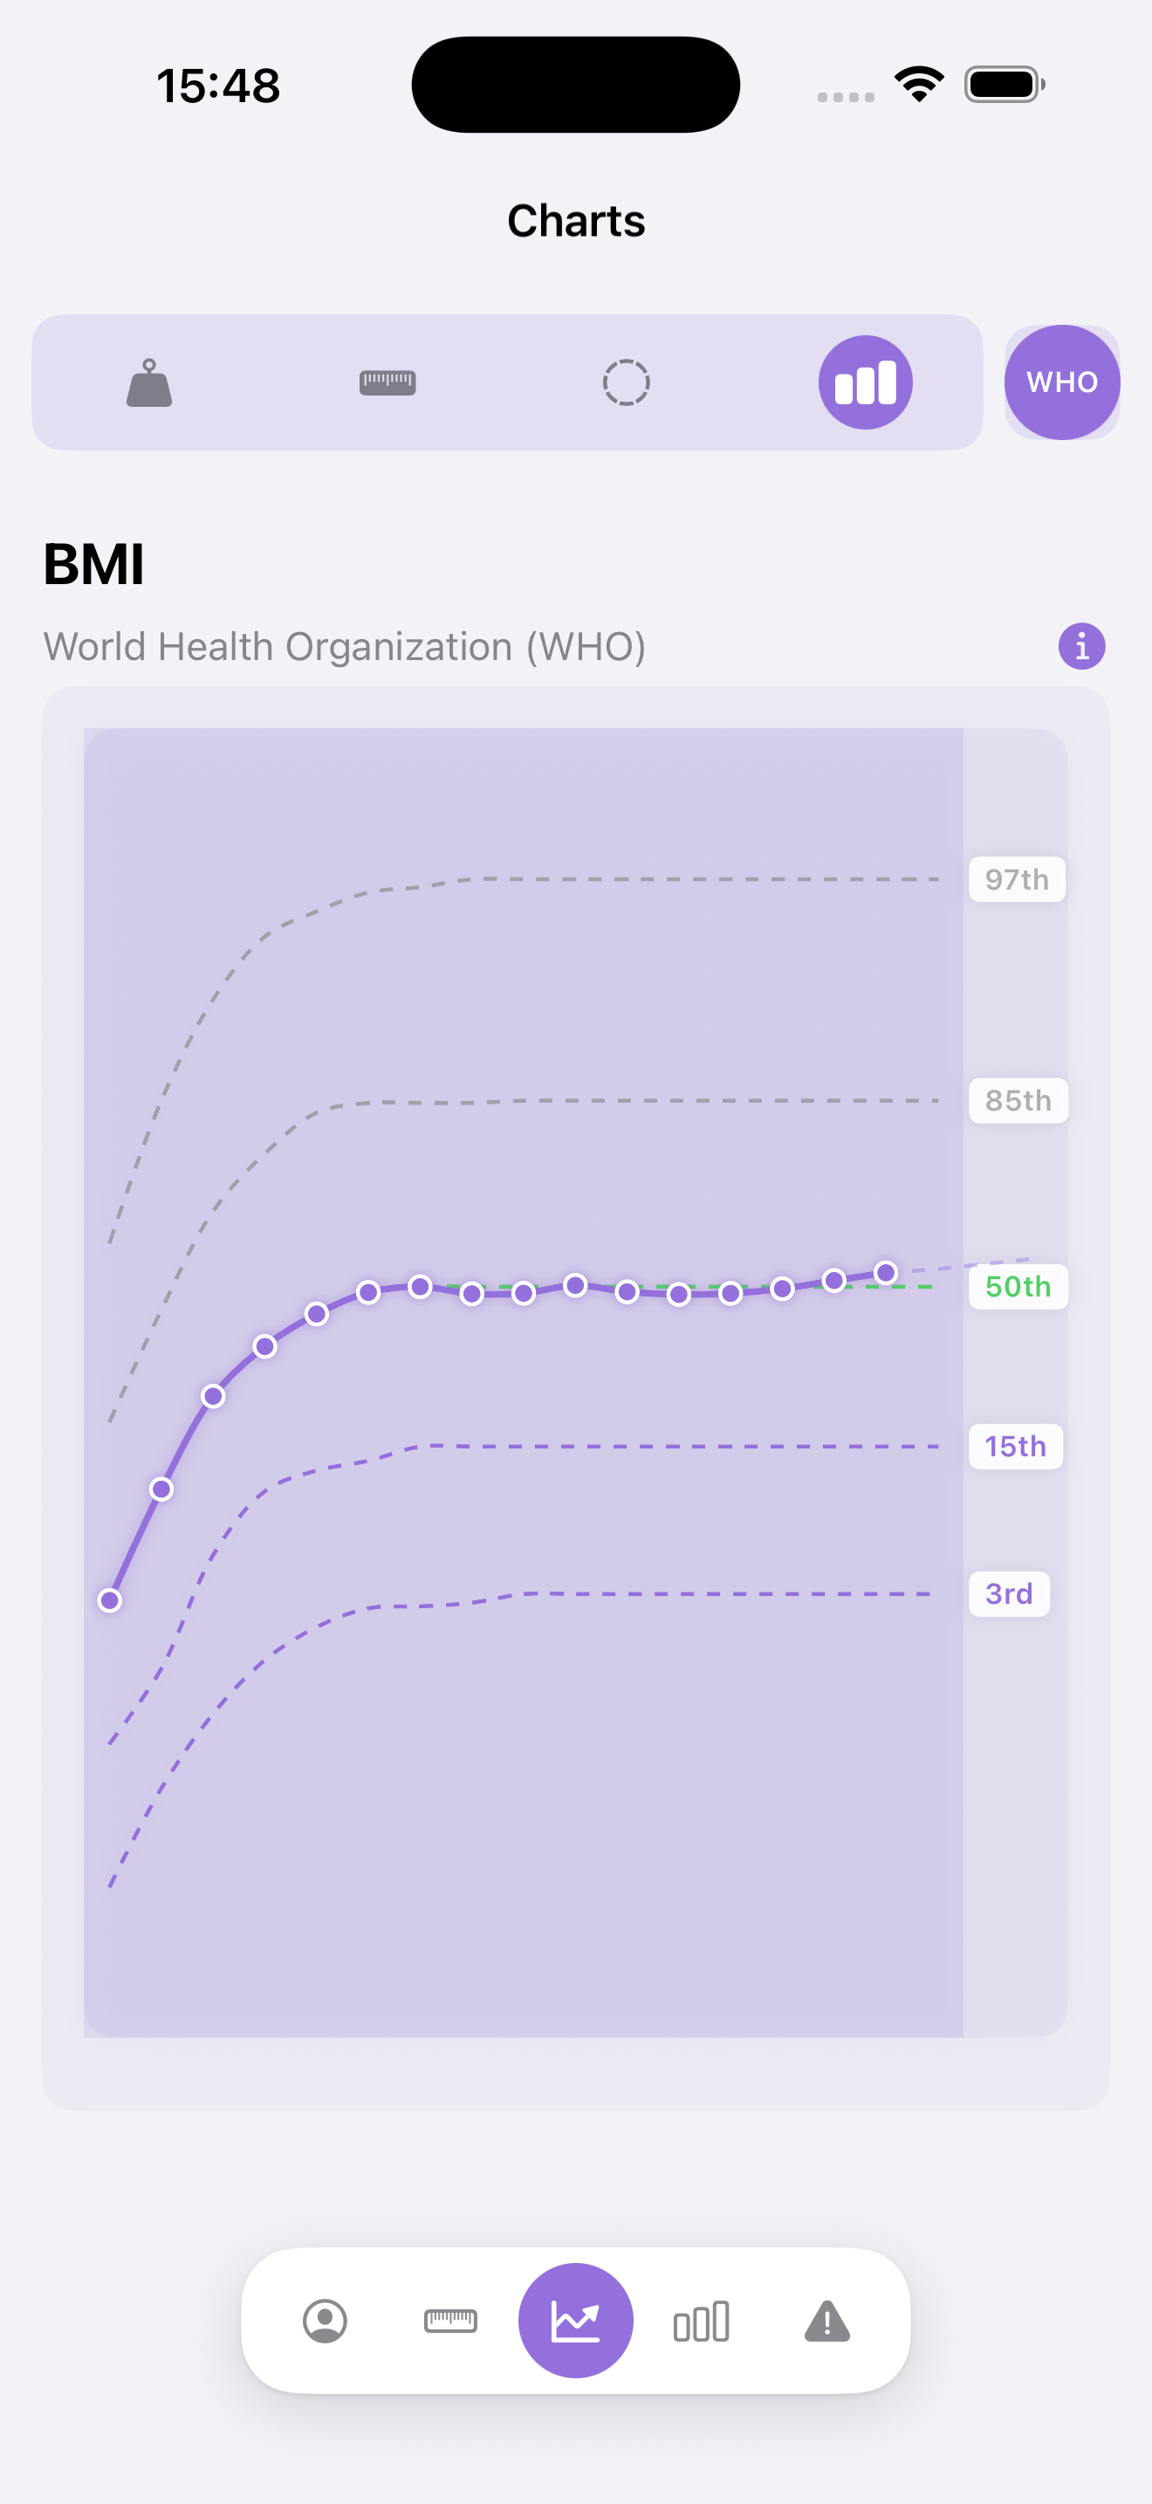Tap the latest data point on BMI curve

coord(885,1270)
